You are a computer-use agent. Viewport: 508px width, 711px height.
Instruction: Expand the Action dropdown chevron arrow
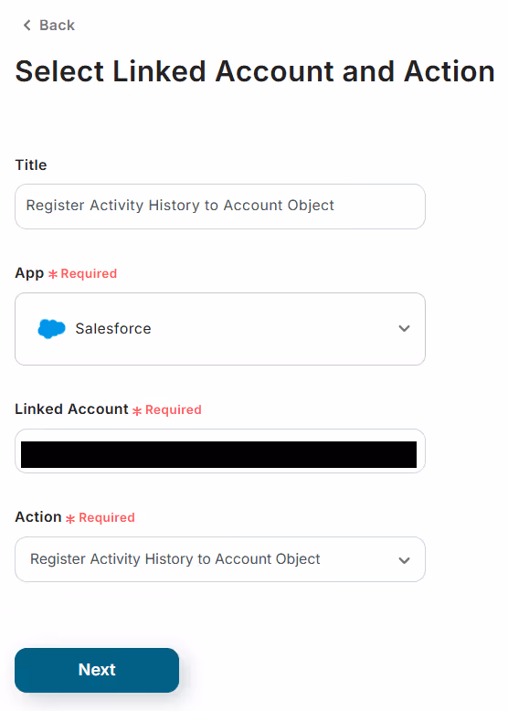(404, 560)
